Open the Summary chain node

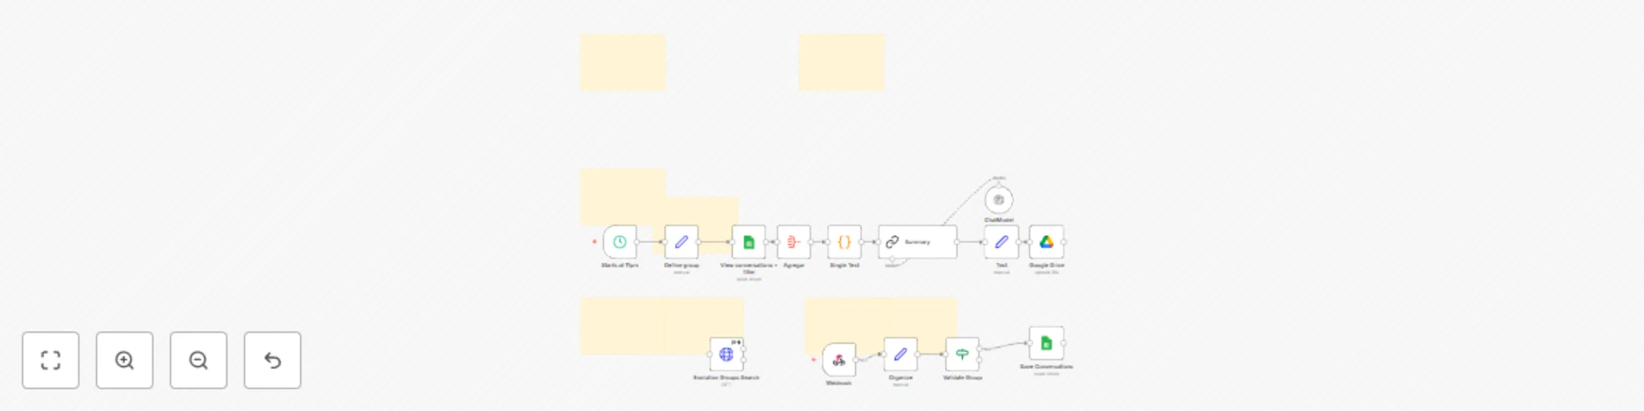(x=918, y=242)
